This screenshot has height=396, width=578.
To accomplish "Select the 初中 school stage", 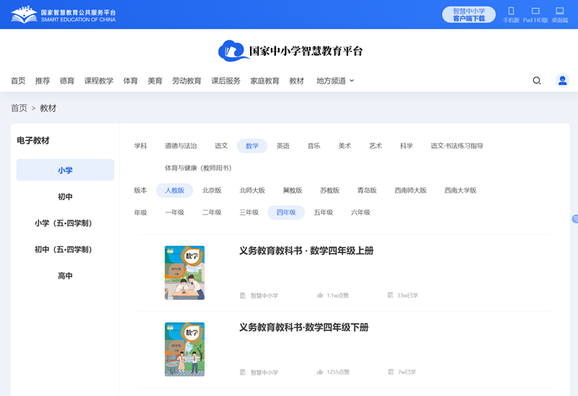I will pos(65,197).
